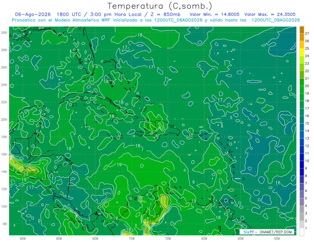Click the legend value '11'

pyautogui.click(x=307, y=154)
